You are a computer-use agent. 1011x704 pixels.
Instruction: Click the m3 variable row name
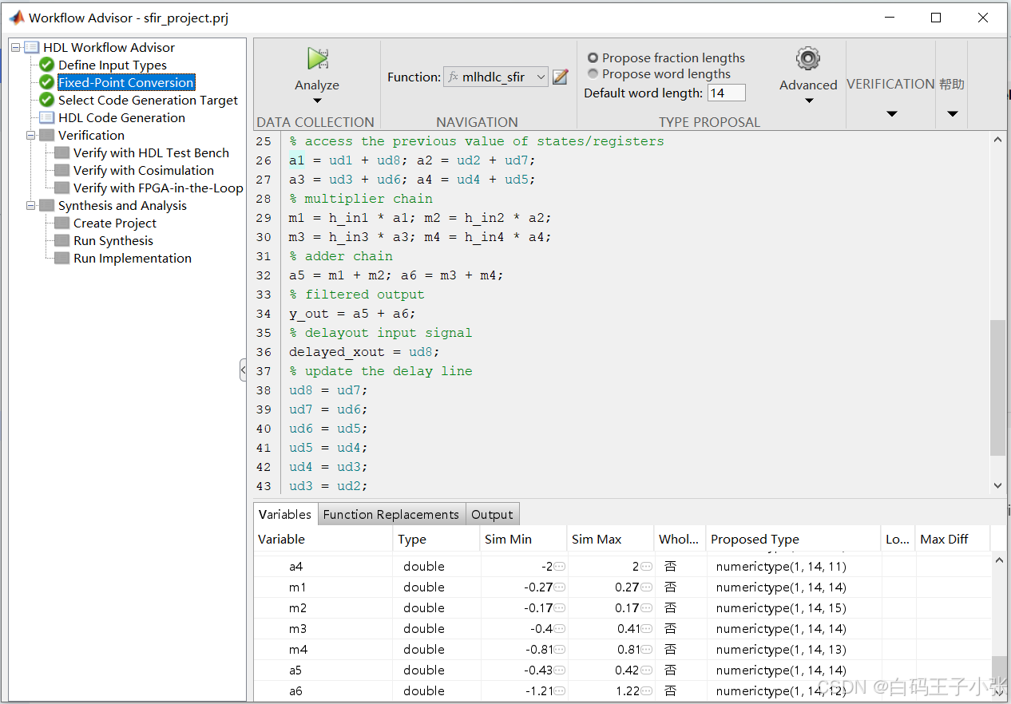pyautogui.click(x=298, y=628)
